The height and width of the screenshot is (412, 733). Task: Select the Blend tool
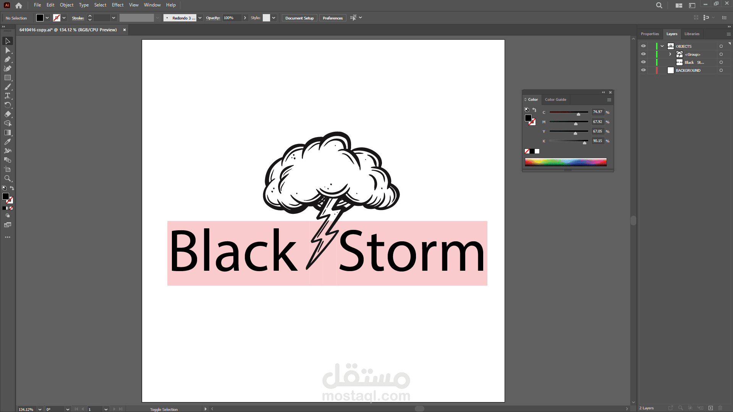8,160
